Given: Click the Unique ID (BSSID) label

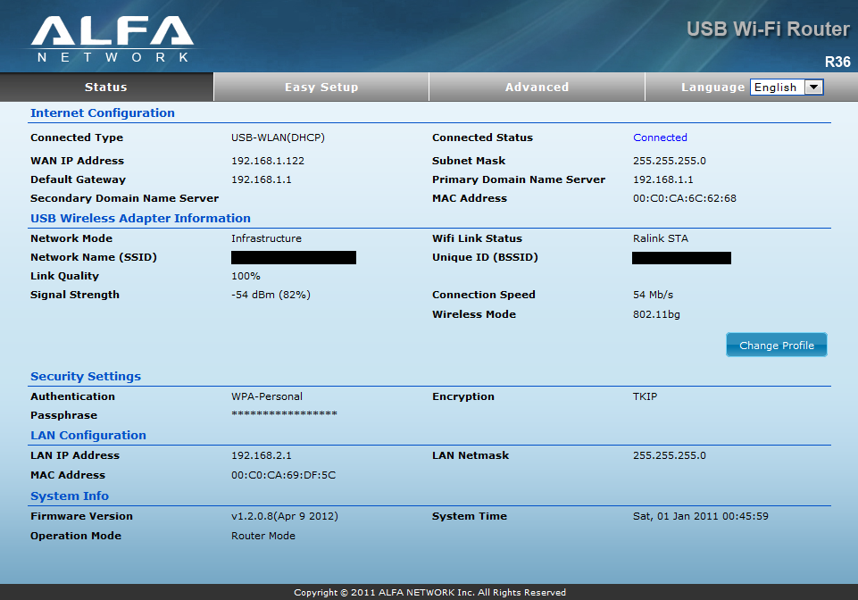Looking at the screenshot, I should (x=485, y=257).
